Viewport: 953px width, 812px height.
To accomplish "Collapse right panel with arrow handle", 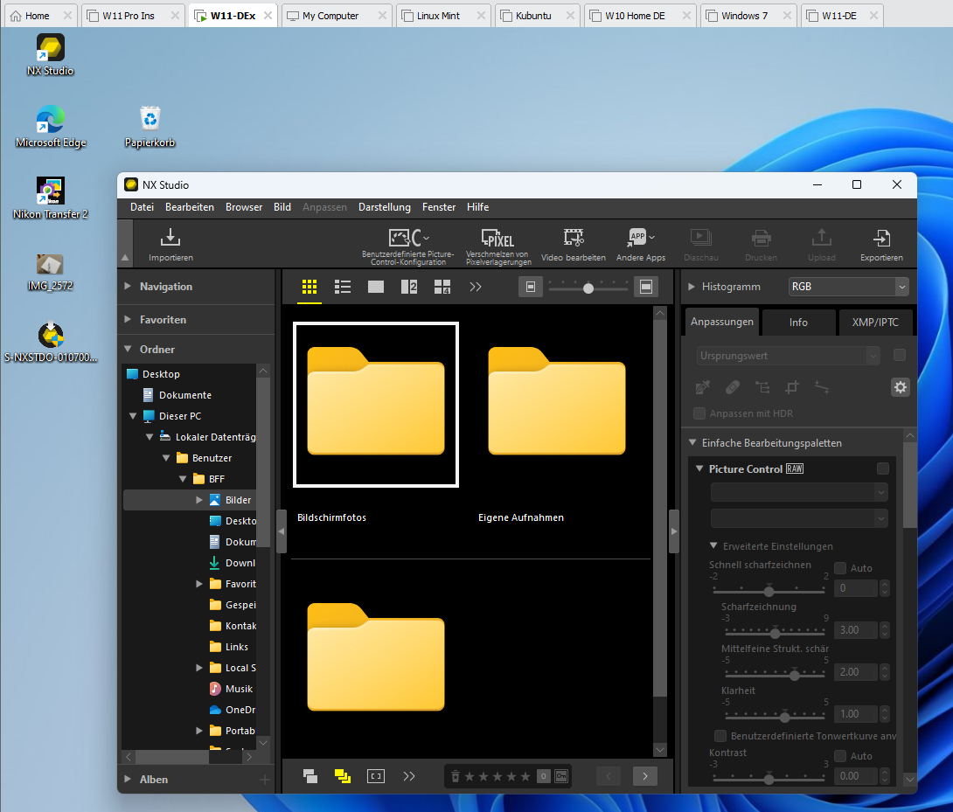I will coord(674,531).
